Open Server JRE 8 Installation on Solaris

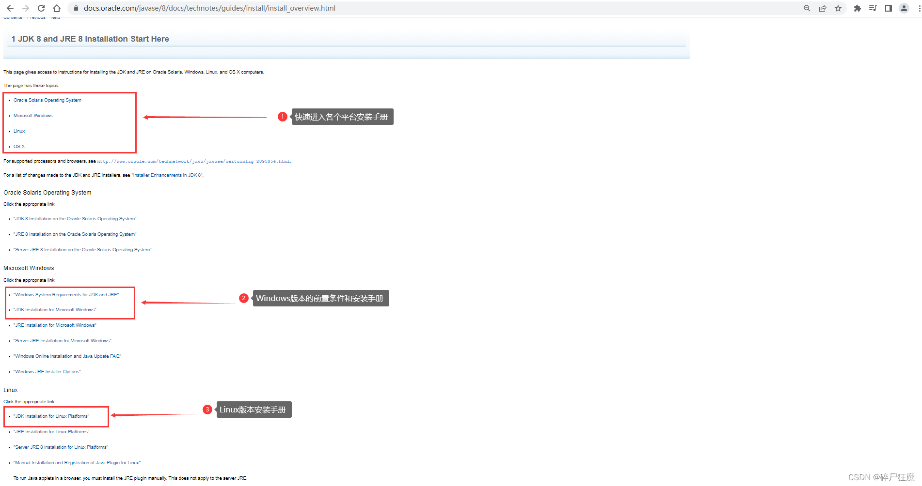coord(82,250)
